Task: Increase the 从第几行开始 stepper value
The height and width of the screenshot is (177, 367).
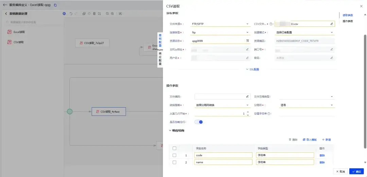Action: (248, 112)
